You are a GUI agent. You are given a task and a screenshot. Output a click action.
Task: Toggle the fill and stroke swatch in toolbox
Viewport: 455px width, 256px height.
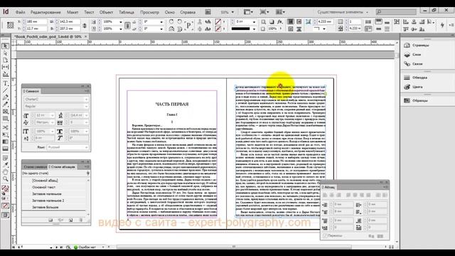tap(5, 189)
